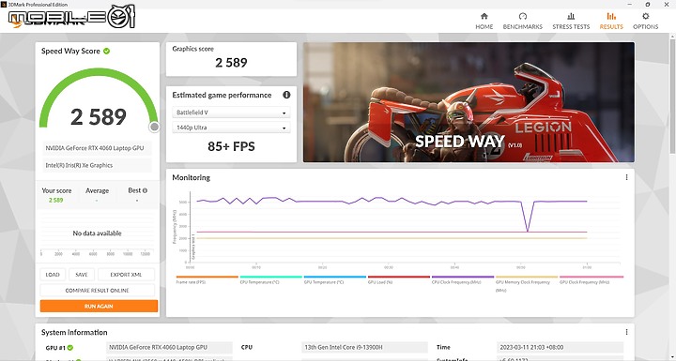Toggle the Frame rate (FPS) legend swatch
Image resolution: width=676 pixels, height=361 pixels.
click(207, 277)
